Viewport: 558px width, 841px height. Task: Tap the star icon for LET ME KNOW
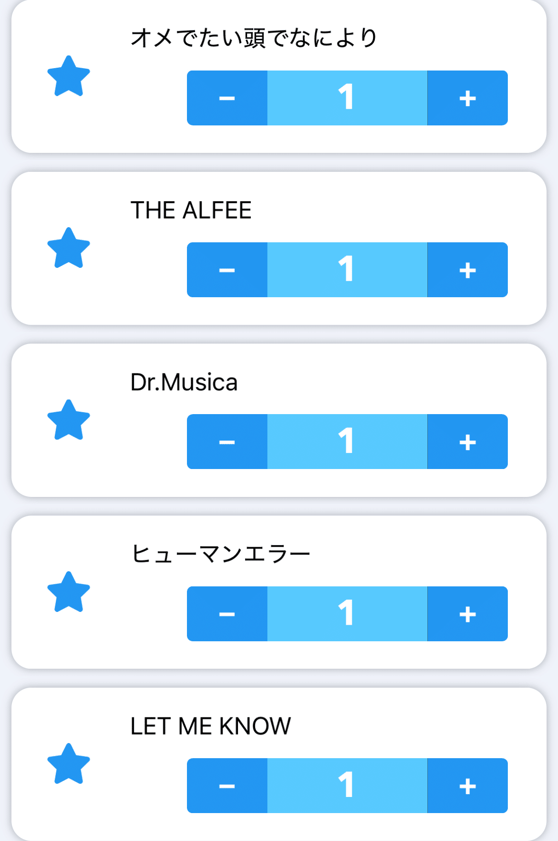(x=69, y=764)
